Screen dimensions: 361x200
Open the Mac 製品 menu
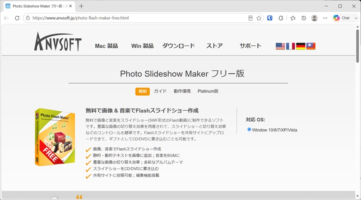106,46
